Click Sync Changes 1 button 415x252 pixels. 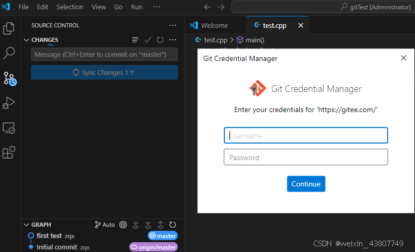click(104, 72)
